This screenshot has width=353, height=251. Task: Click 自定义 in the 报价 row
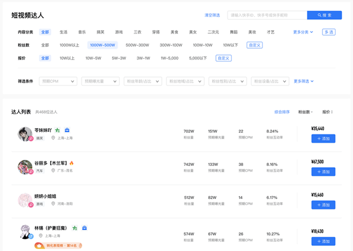pos(223,58)
